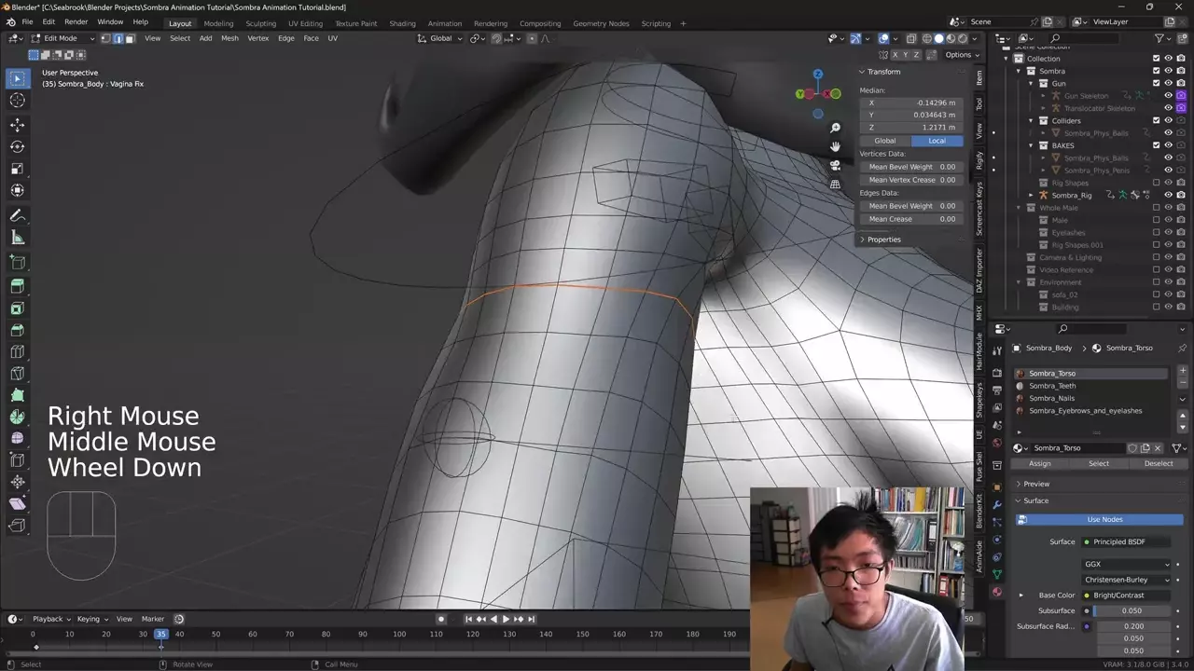Select the Rotate tool

tap(18, 146)
